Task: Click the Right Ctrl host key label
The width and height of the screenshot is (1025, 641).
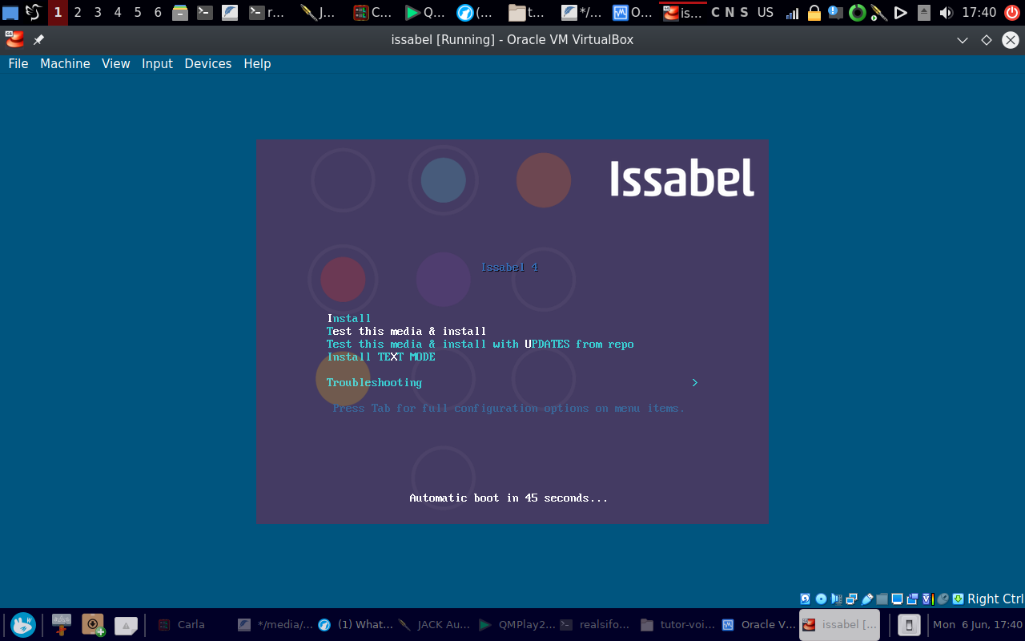Action: 995,599
